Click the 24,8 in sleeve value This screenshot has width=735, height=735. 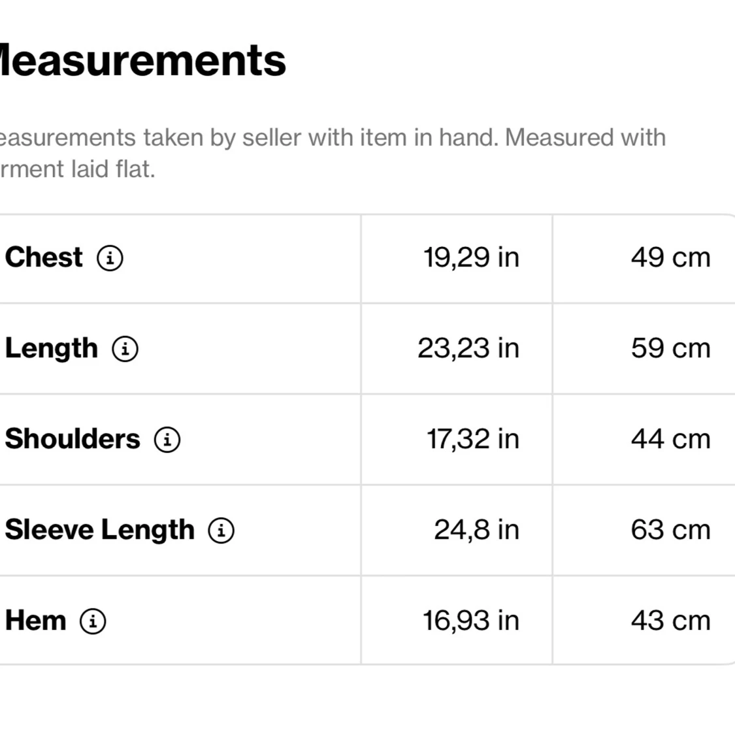477,530
